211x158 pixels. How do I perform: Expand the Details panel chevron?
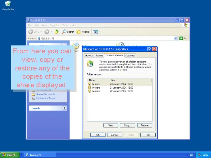[64, 108]
